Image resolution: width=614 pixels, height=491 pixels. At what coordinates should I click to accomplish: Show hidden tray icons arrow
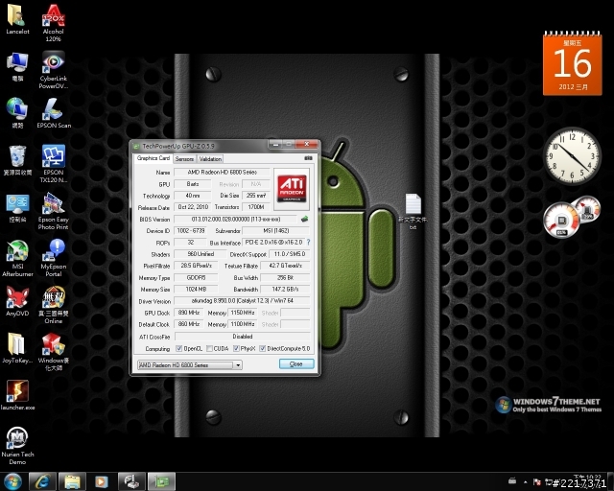point(525,481)
